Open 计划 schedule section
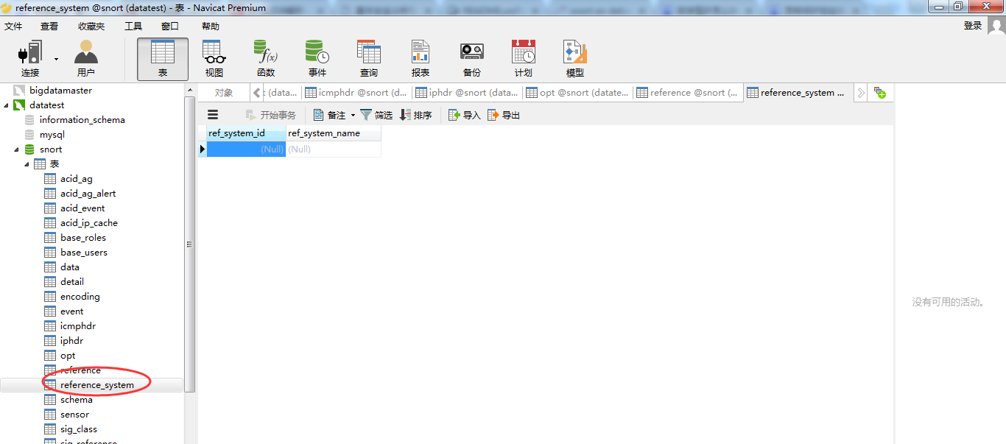 point(524,59)
